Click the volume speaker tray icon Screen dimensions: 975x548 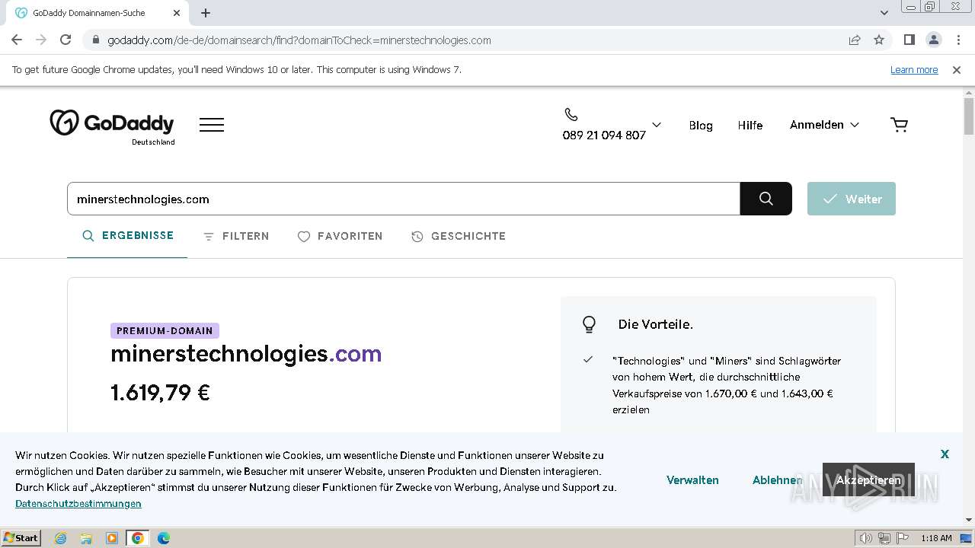(x=866, y=538)
